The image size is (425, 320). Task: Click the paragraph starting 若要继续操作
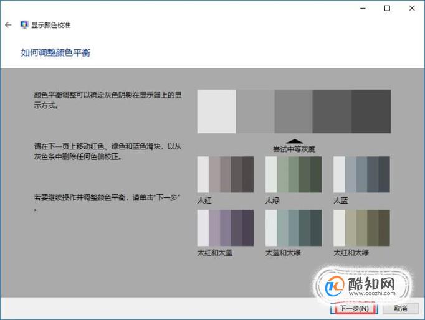tap(107, 203)
